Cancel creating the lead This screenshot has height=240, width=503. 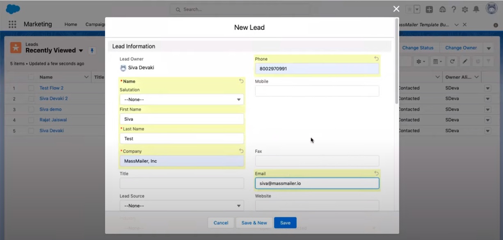point(221,222)
